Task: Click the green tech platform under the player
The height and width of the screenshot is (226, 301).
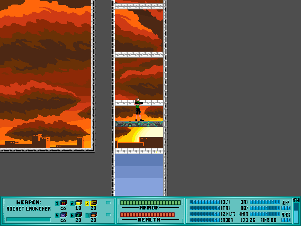Action: coord(139,124)
